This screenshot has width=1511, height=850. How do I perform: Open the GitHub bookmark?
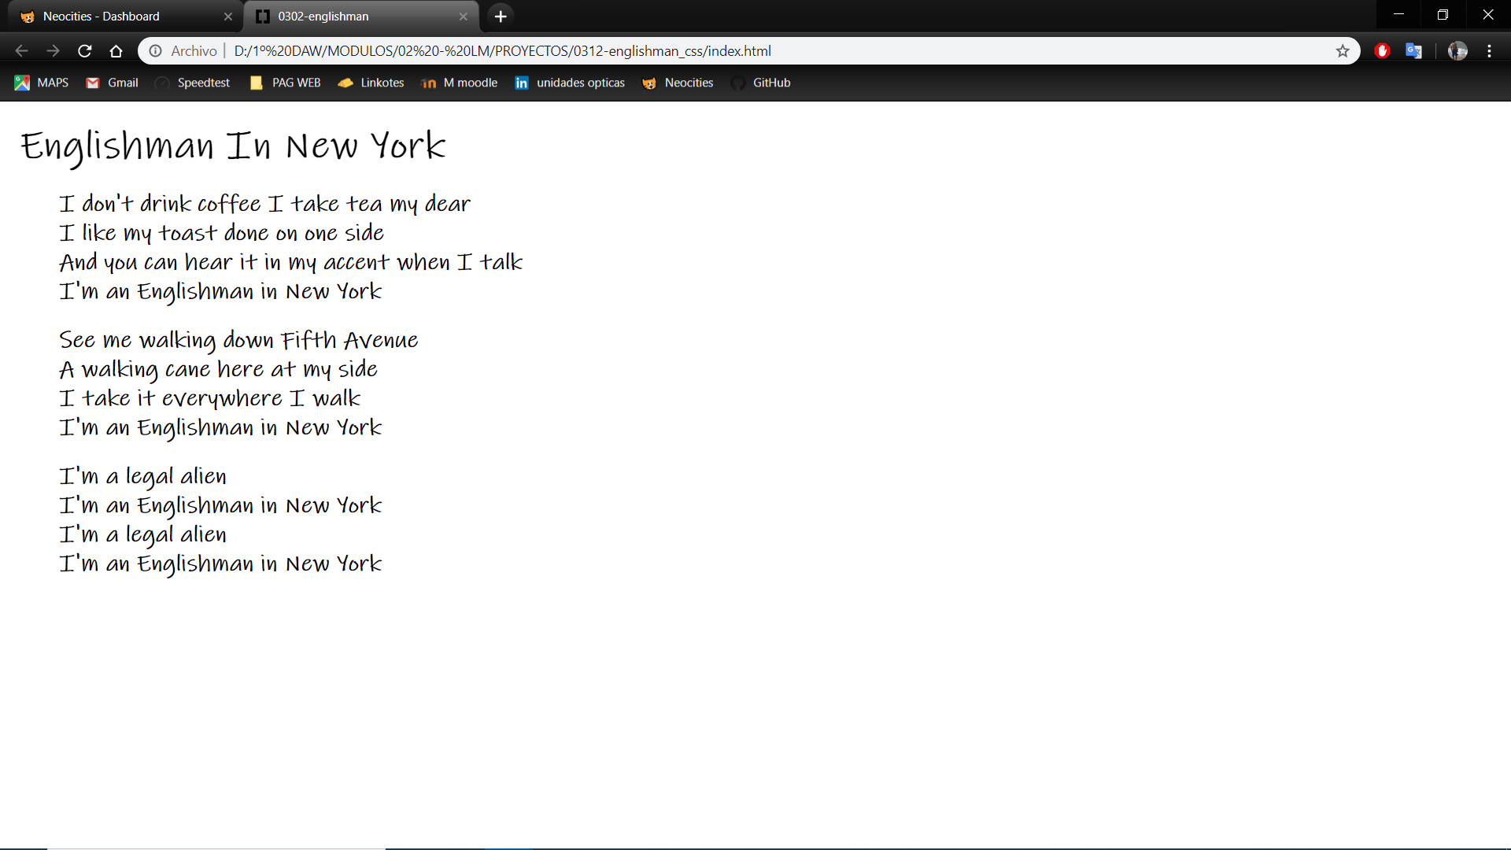(x=760, y=83)
